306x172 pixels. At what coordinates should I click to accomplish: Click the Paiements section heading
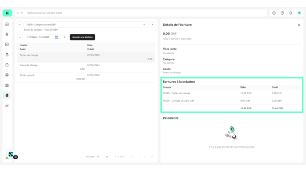tap(170, 118)
